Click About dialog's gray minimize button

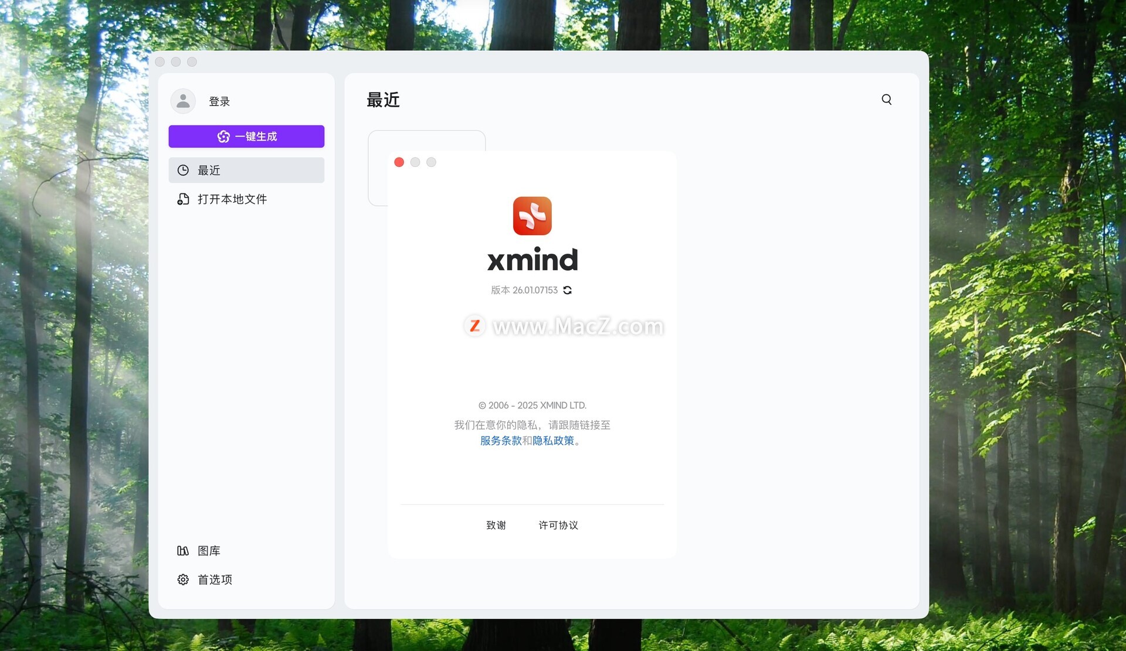point(415,162)
